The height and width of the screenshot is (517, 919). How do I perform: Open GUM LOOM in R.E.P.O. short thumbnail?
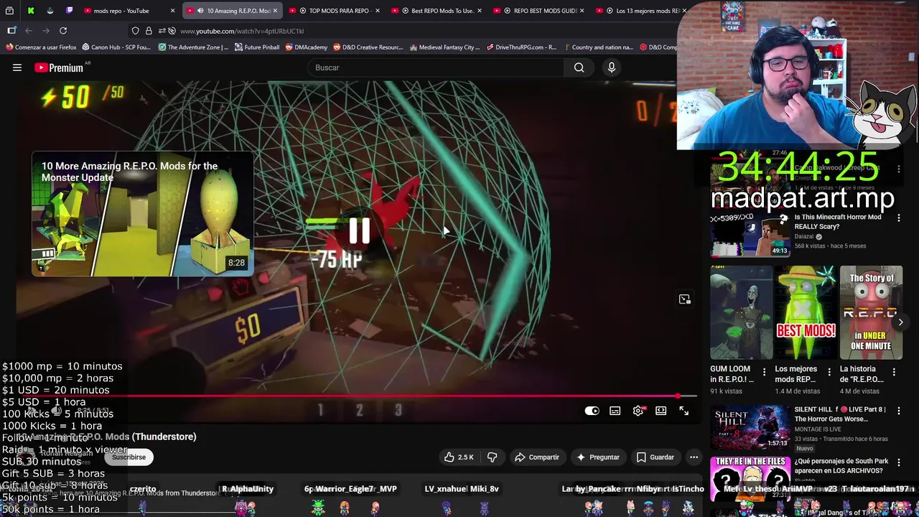pyautogui.click(x=741, y=312)
